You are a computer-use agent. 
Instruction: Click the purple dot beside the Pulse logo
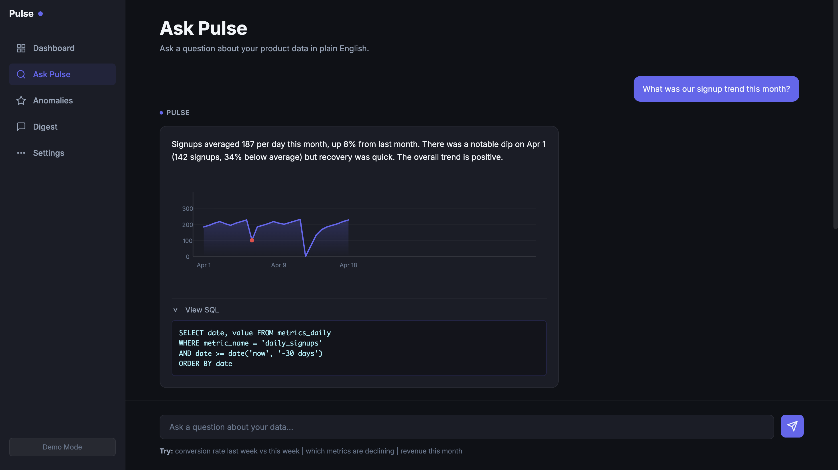[41, 13]
